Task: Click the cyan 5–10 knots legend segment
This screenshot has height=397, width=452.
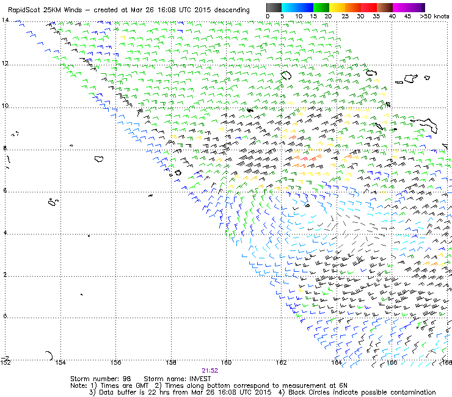Action: coord(290,7)
